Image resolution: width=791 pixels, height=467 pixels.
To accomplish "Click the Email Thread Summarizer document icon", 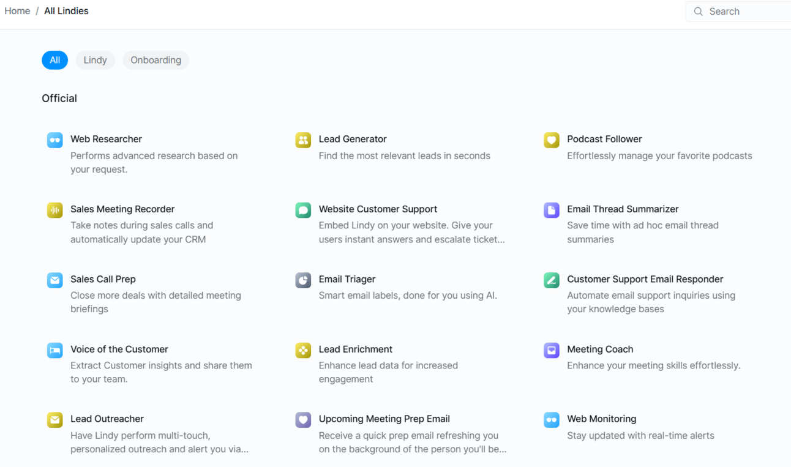I will [x=552, y=210].
